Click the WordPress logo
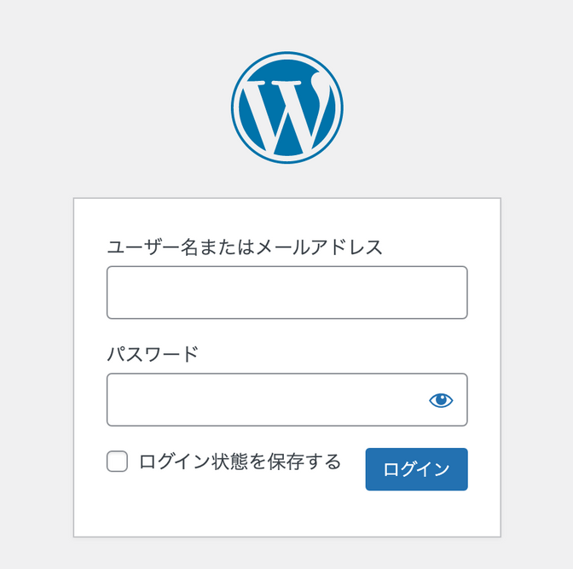573x569 pixels. [x=286, y=107]
